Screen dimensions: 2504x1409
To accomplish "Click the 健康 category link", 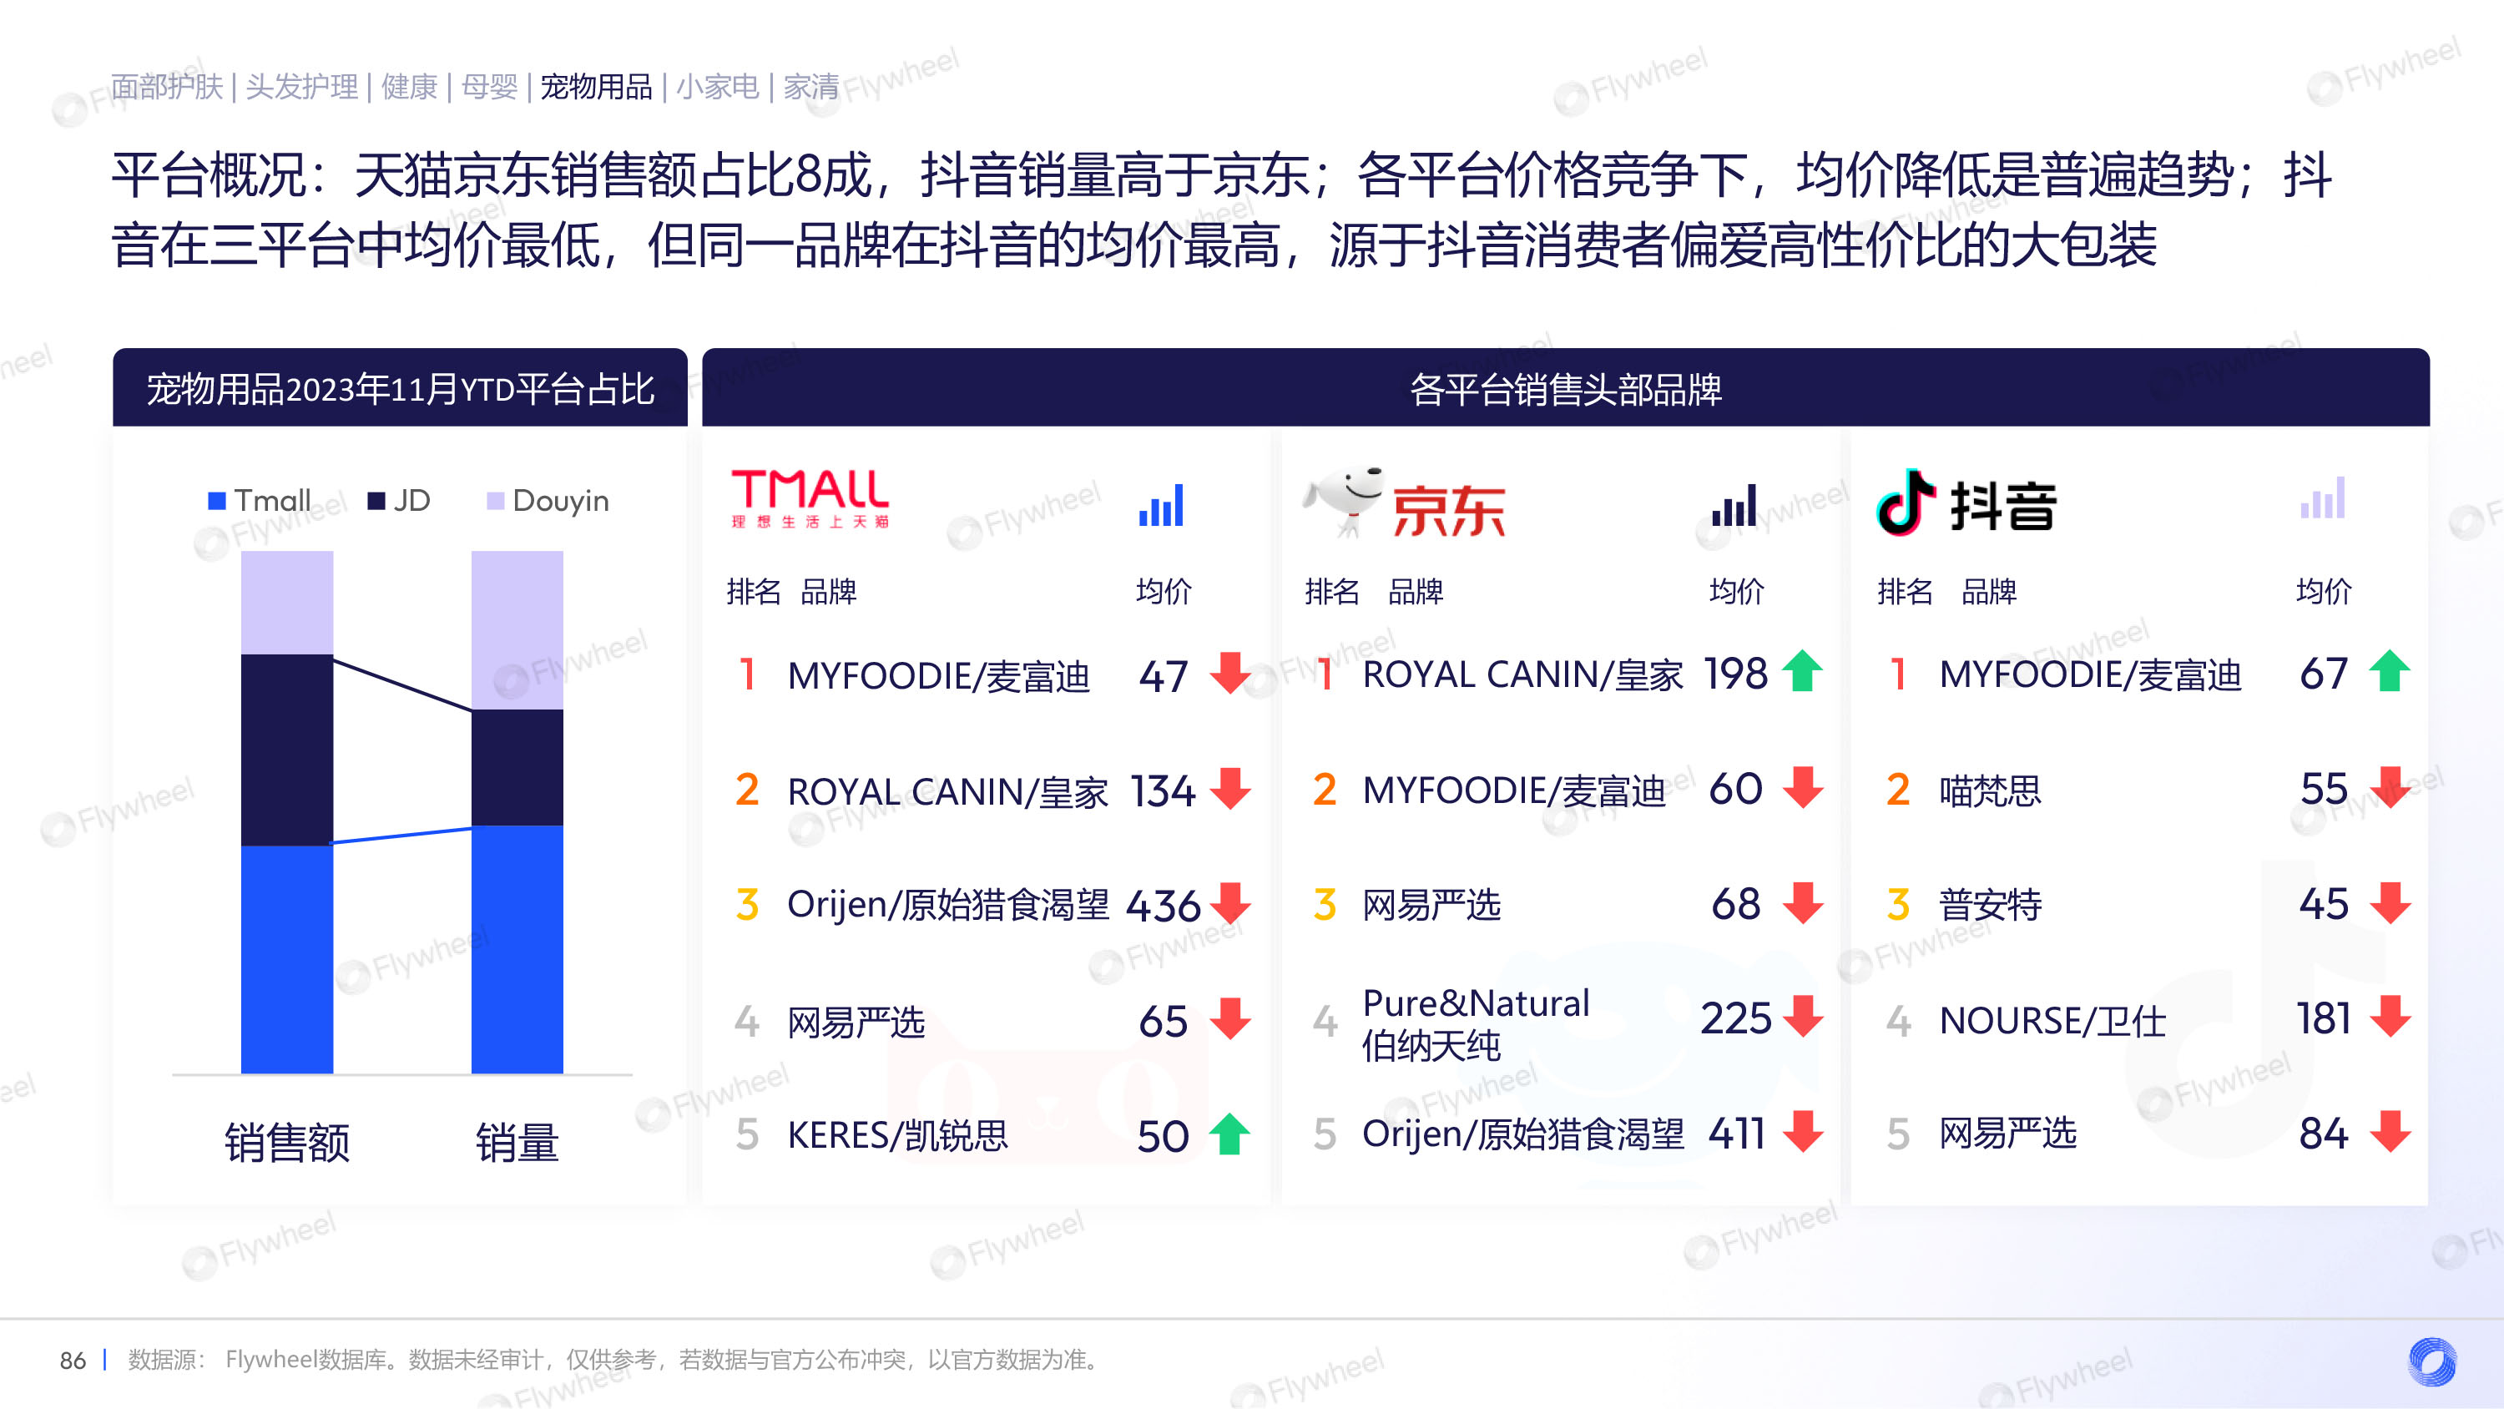I will [409, 88].
